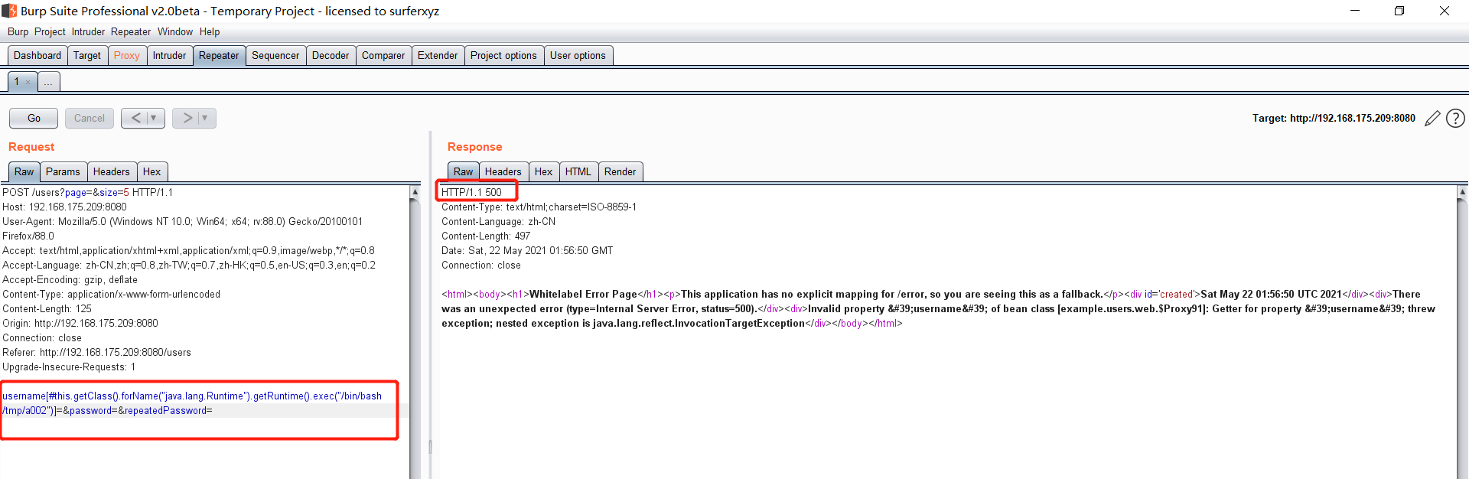Open the Project menu
Screen dimensions: 1469x479
pos(50,31)
